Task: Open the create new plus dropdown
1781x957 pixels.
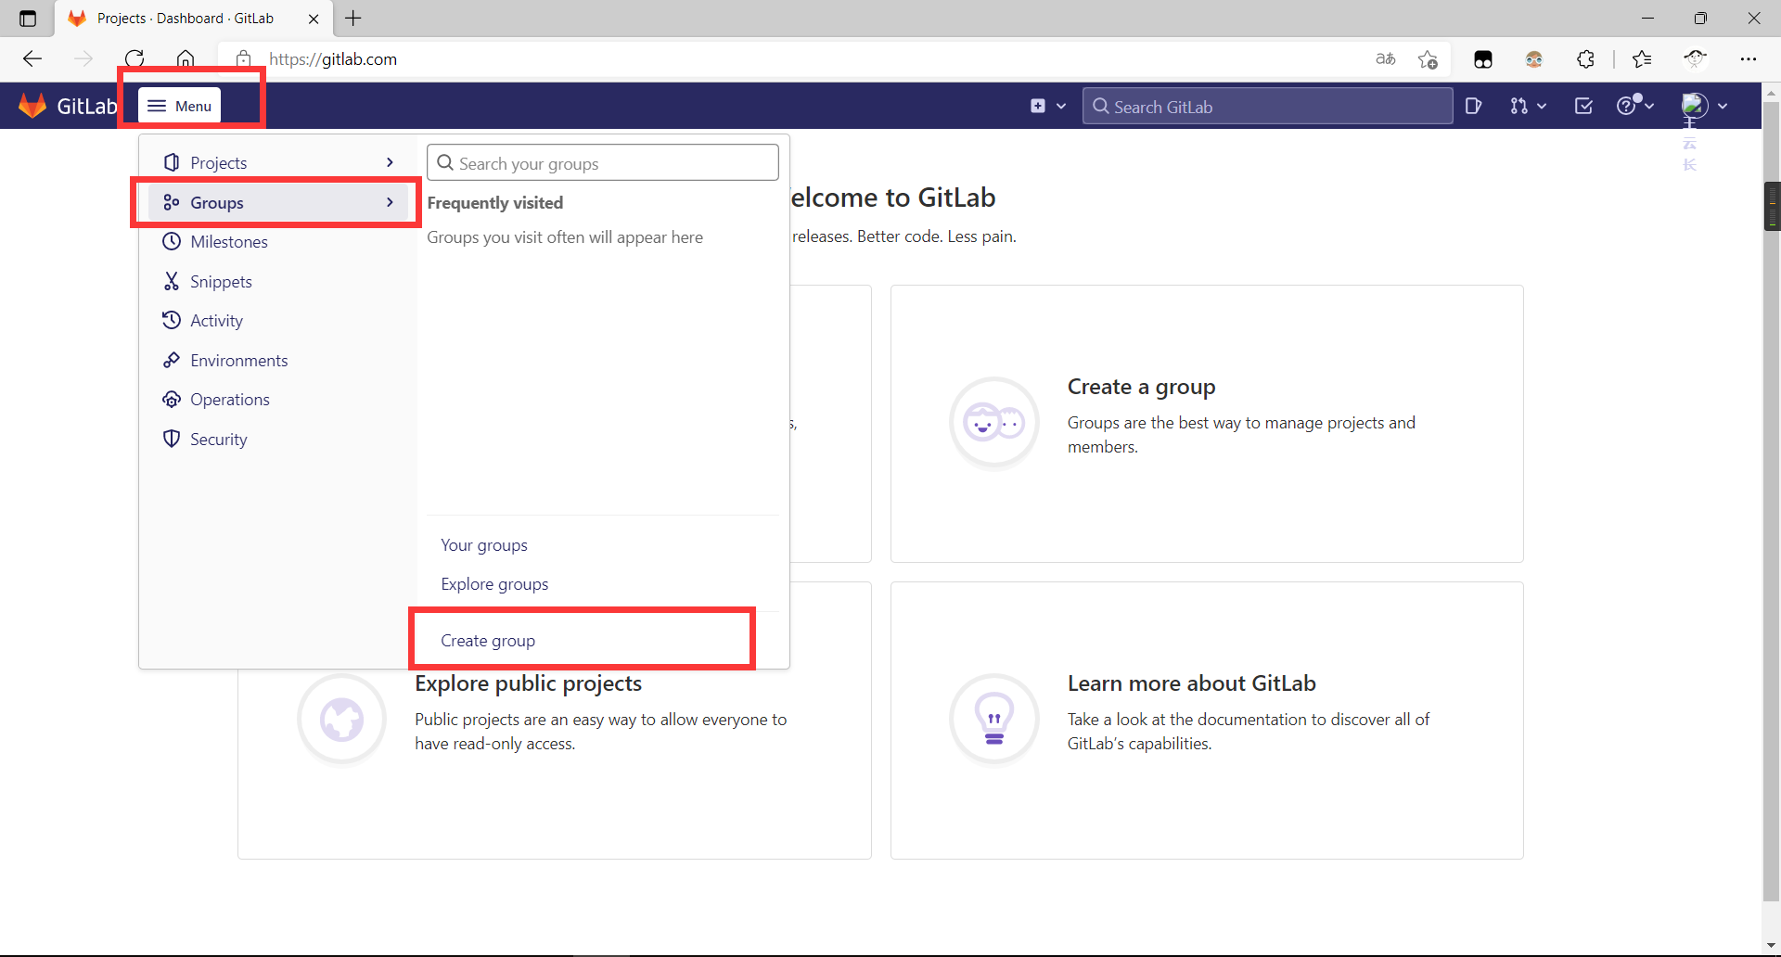Action: coord(1048,106)
